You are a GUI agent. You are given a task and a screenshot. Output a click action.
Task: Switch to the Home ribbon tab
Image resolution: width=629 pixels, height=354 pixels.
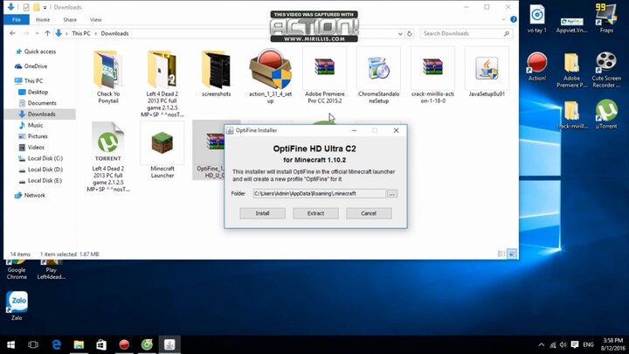(x=43, y=19)
